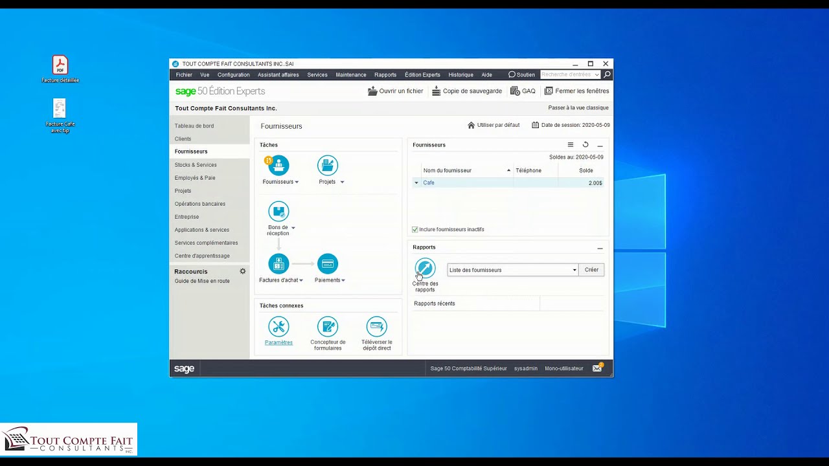Screen dimensions: 829x466
Task: Click the Solde column header
Action: (x=585, y=170)
